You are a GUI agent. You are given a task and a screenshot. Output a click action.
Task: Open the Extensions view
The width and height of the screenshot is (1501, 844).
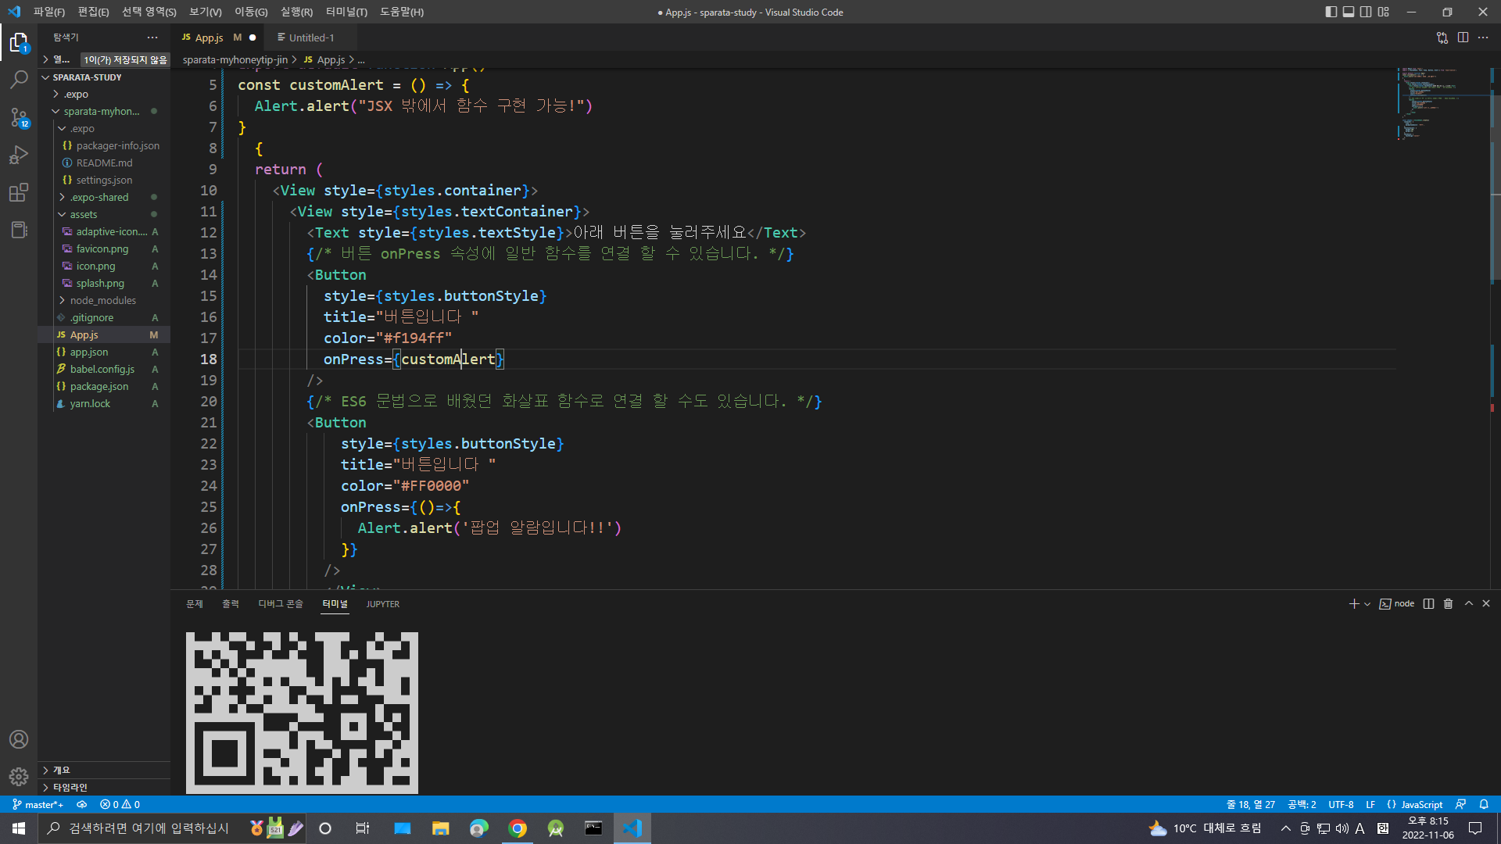tap(19, 192)
